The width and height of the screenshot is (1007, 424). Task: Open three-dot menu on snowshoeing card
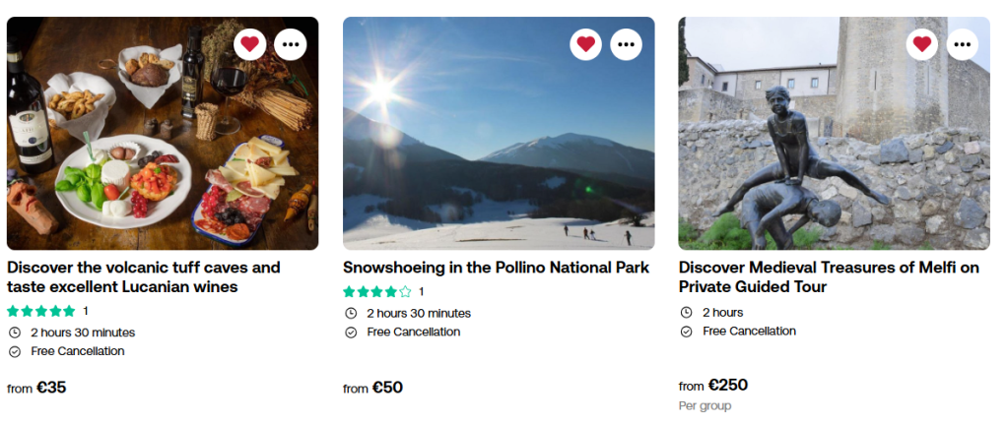(x=626, y=43)
